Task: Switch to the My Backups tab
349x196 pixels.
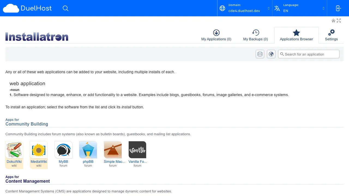Action: 255,35
